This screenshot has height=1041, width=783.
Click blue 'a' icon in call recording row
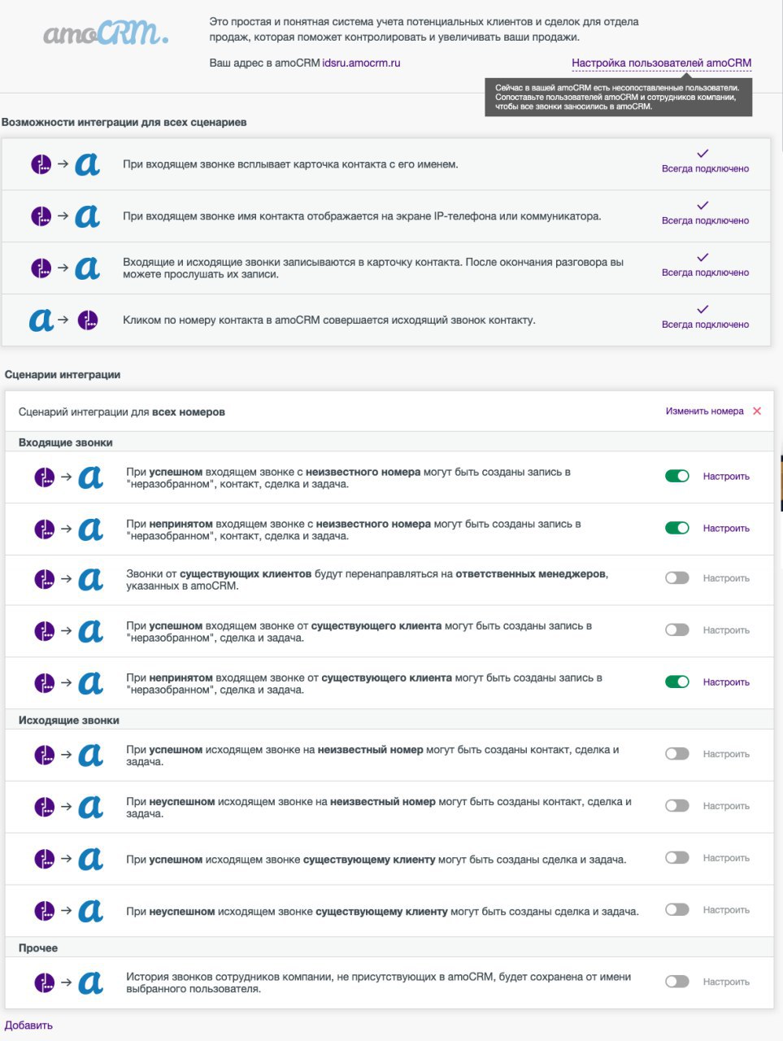tap(87, 269)
